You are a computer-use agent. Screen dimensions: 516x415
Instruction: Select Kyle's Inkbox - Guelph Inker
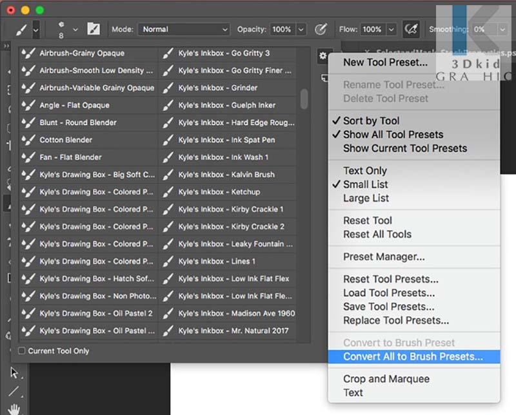(x=228, y=105)
